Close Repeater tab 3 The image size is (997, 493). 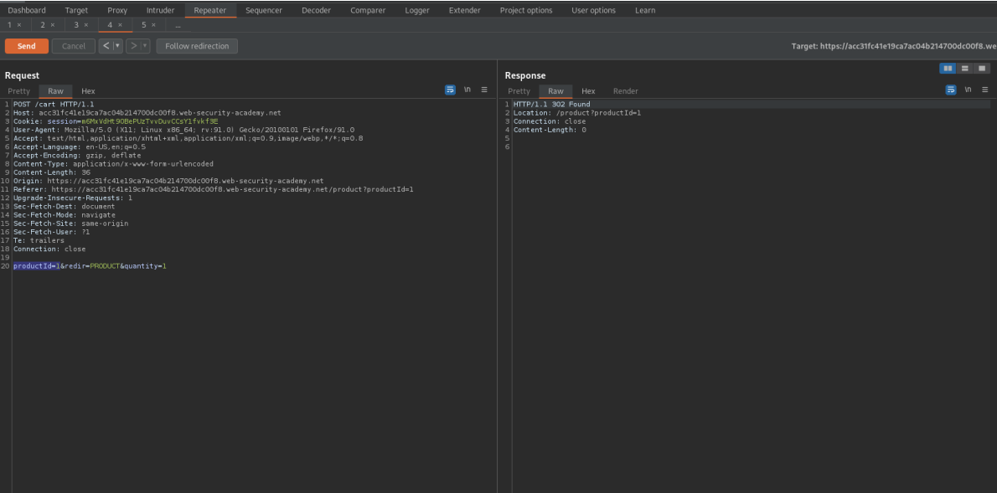(86, 25)
